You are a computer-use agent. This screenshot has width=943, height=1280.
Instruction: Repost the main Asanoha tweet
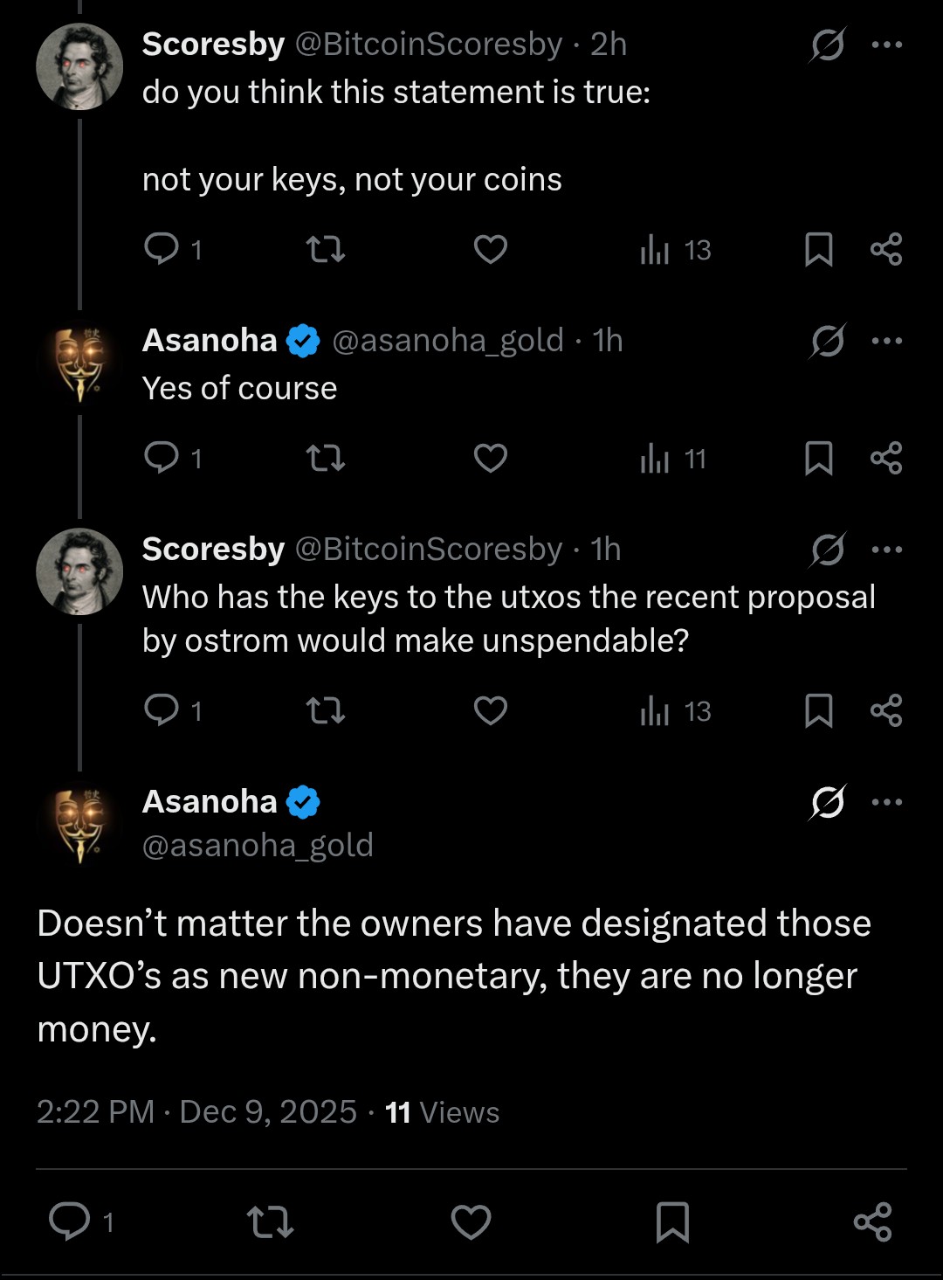[270, 1221]
